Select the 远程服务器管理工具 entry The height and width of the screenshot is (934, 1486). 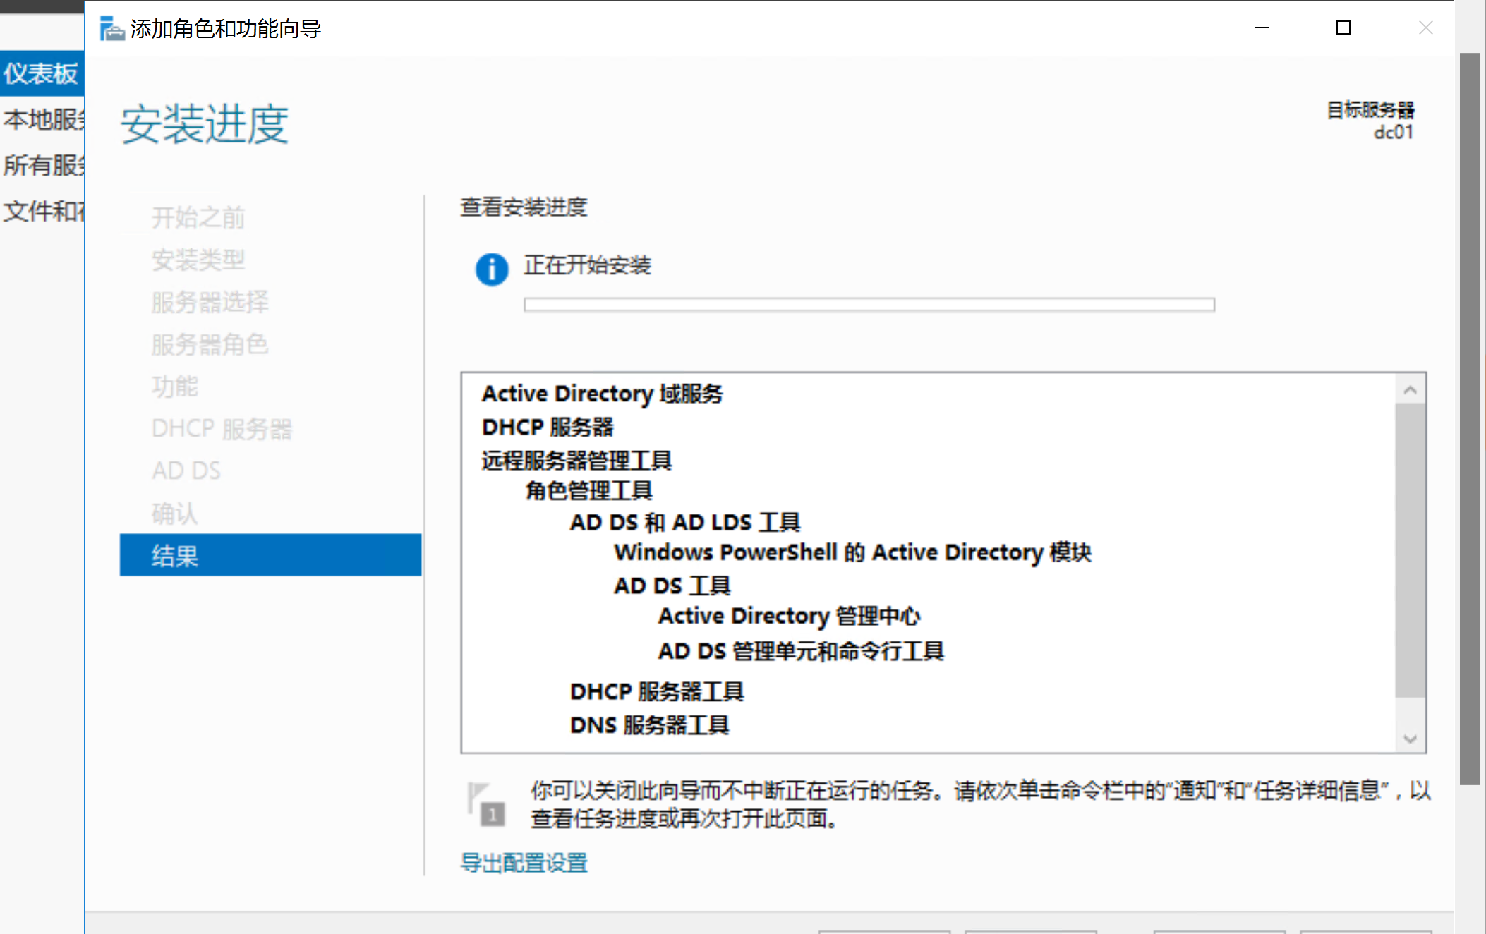click(x=576, y=461)
